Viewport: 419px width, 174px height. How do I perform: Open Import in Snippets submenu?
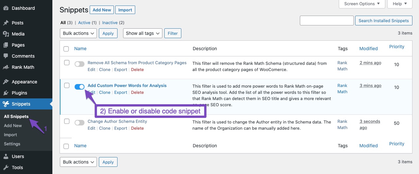point(10,135)
